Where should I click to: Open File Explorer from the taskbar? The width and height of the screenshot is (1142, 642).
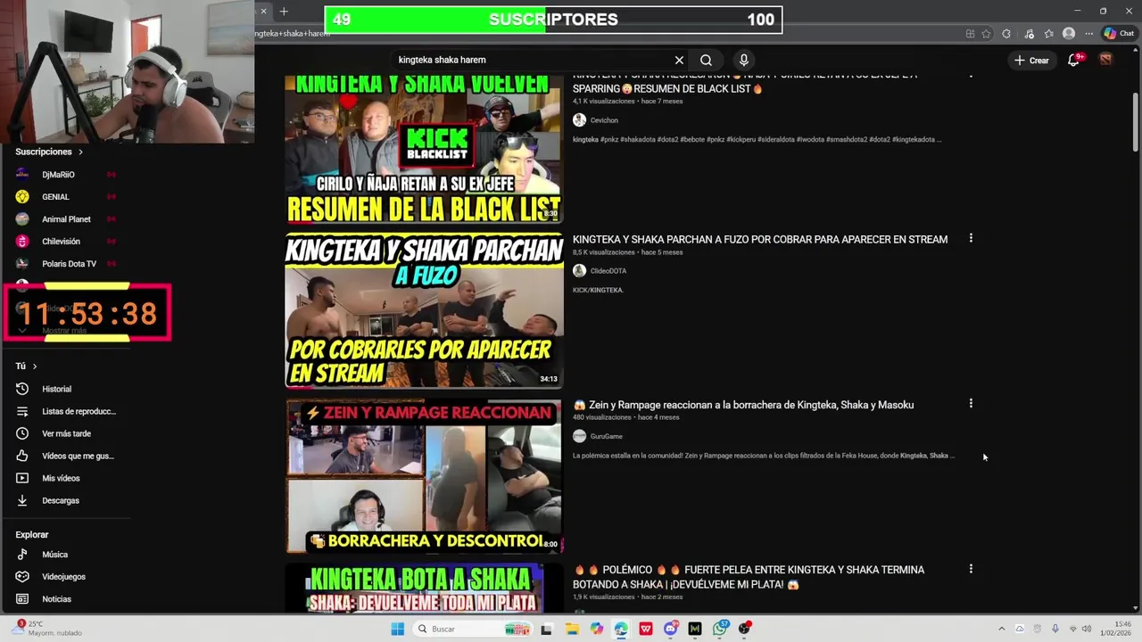pos(572,629)
